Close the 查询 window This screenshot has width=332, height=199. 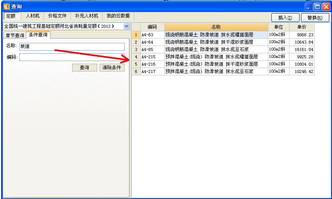326,7
